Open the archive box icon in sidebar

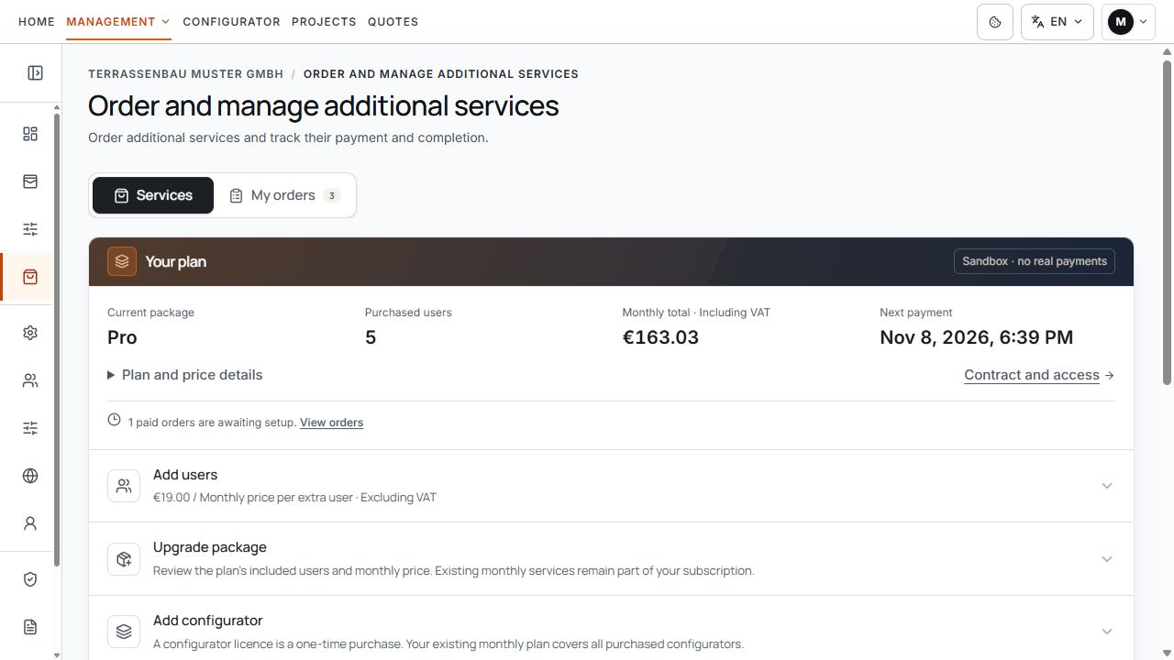(x=30, y=181)
